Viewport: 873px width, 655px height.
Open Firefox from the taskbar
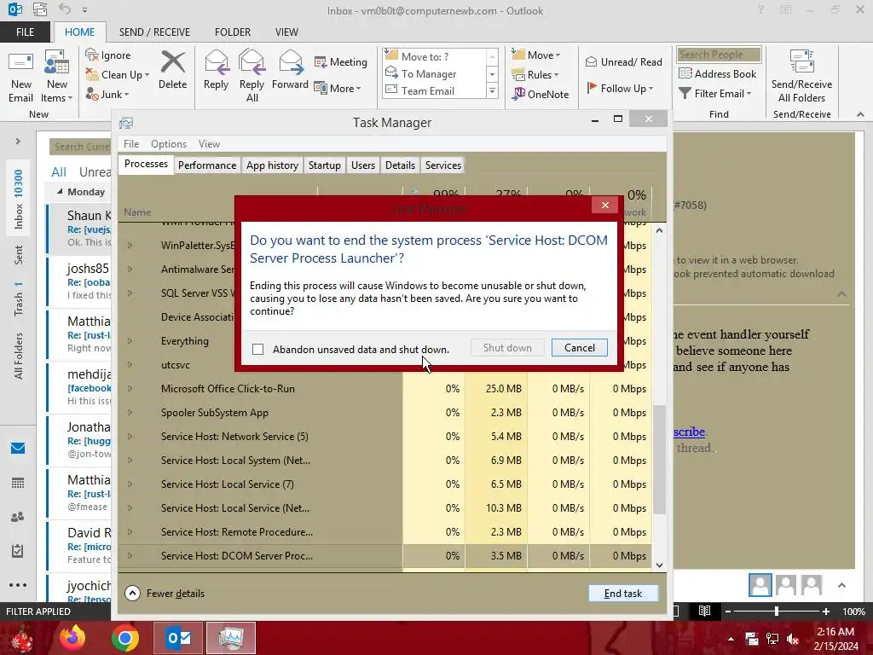pos(72,638)
